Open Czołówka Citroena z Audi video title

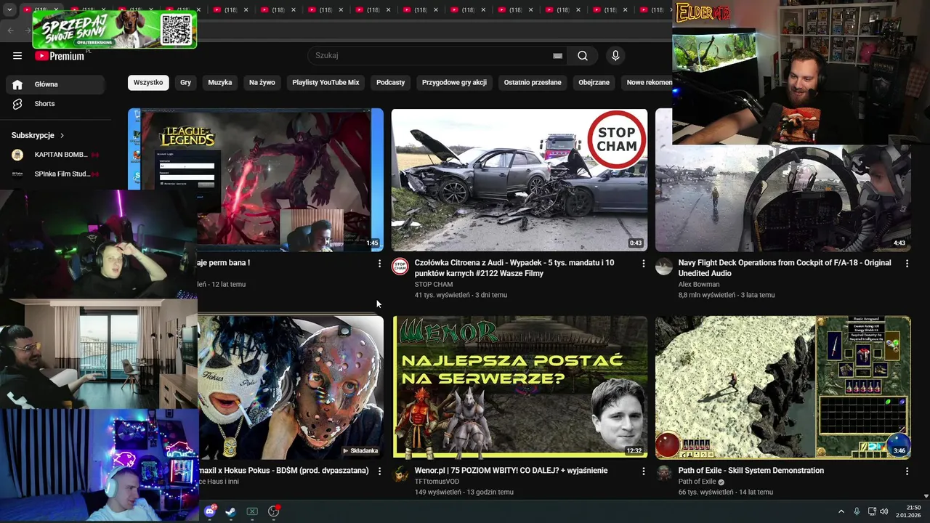click(515, 268)
